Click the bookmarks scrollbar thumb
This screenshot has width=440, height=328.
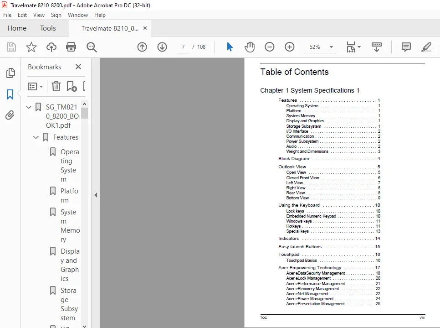84,114
